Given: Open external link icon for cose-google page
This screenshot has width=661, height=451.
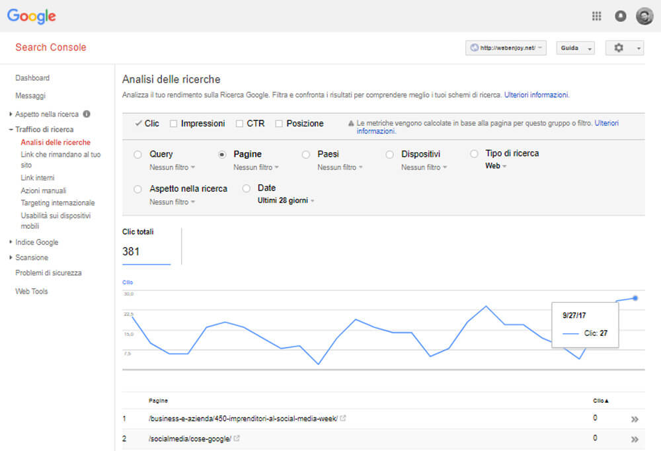Looking at the screenshot, I should pyautogui.click(x=237, y=438).
